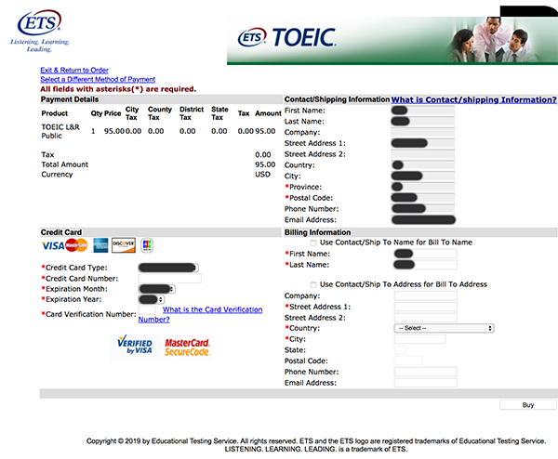The height and width of the screenshot is (459, 558).
Task: Open What is Contact/shipping Information link
Action: tap(473, 100)
